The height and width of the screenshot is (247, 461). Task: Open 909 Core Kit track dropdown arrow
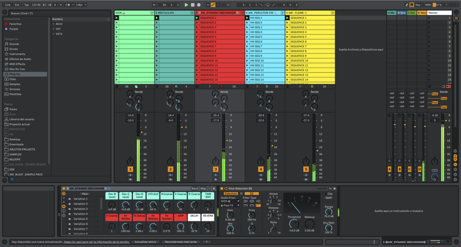pyautogui.click(x=192, y=13)
